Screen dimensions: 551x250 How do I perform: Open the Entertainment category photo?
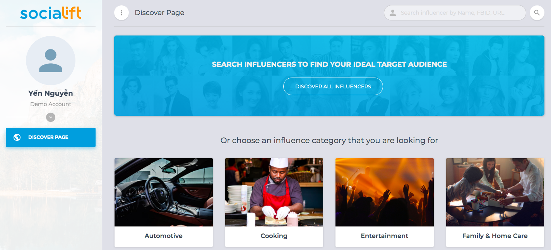point(384,192)
